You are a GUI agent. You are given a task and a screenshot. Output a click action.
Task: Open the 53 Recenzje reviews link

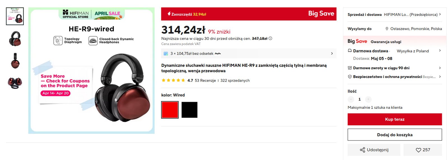tap(205, 81)
